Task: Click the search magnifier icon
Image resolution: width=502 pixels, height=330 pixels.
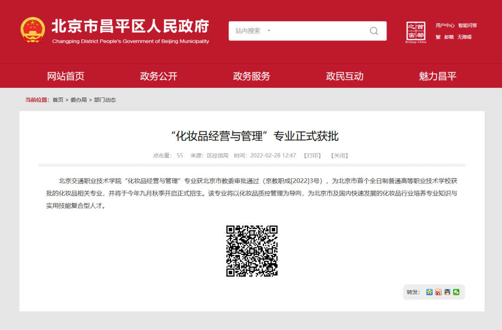Action: [374, 31]
